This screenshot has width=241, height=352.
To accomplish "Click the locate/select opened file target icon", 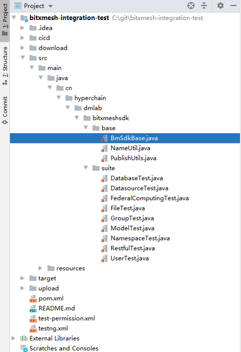I will tap(191, 6).
